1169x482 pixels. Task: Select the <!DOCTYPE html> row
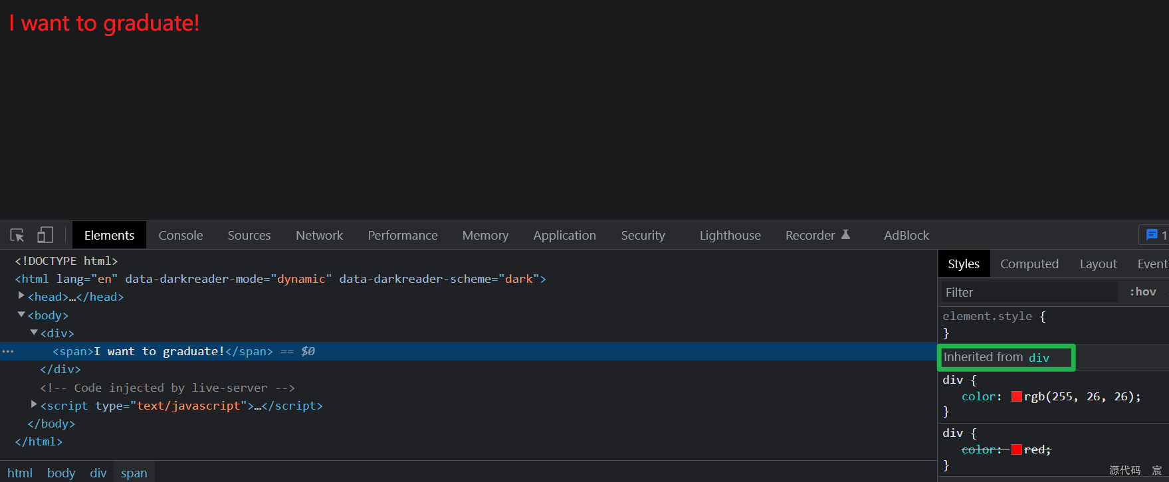click(66, 261)
